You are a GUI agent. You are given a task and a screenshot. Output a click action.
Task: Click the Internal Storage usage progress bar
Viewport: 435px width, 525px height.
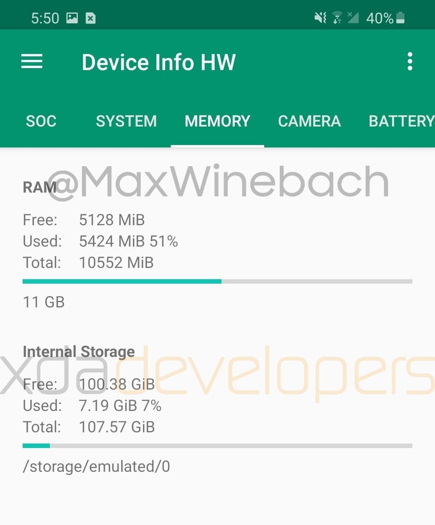[x=217, y=446]
